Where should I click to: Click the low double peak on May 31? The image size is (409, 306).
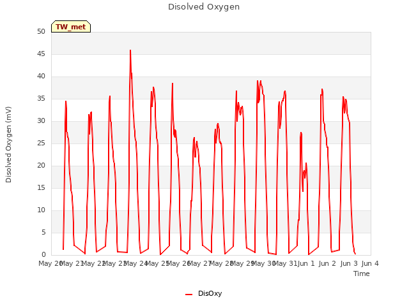tap(303, 161)
